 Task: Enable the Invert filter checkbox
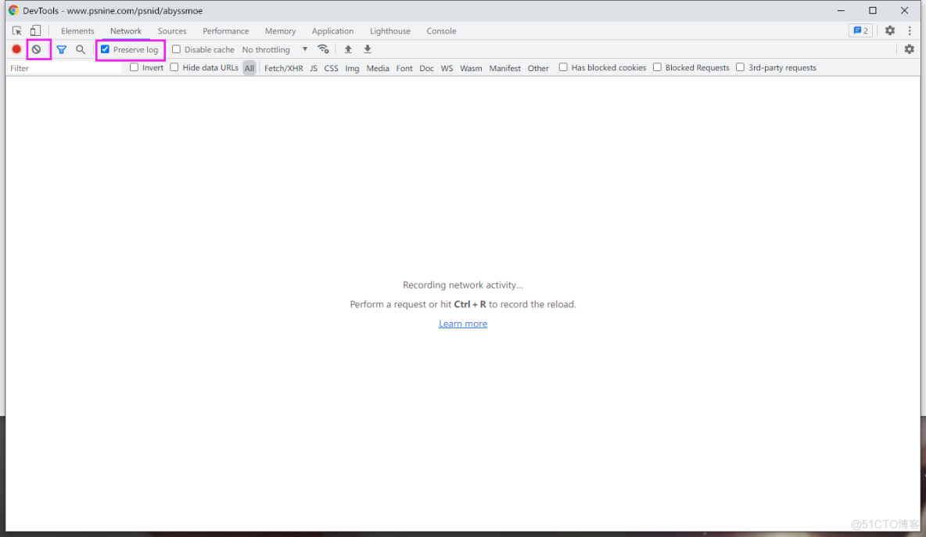135,67
